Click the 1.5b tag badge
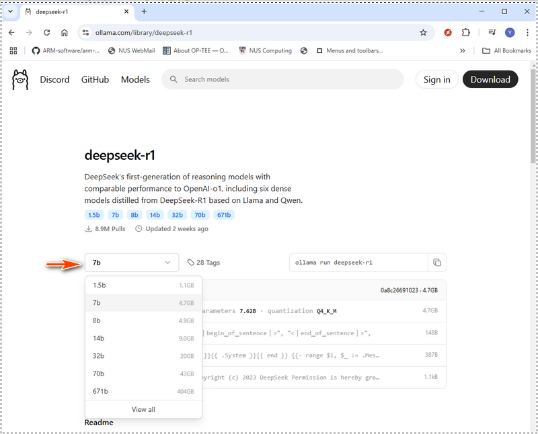 pyautogui.click(x=94, y=215)
